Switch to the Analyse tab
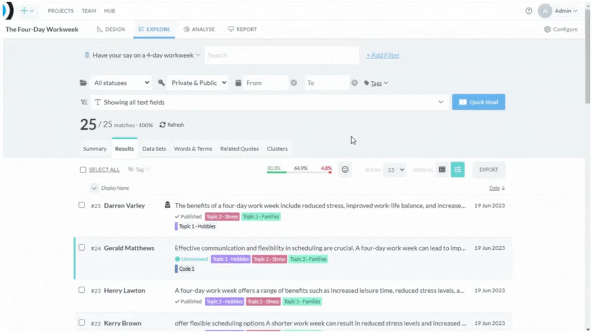 [x=199, y=29]
